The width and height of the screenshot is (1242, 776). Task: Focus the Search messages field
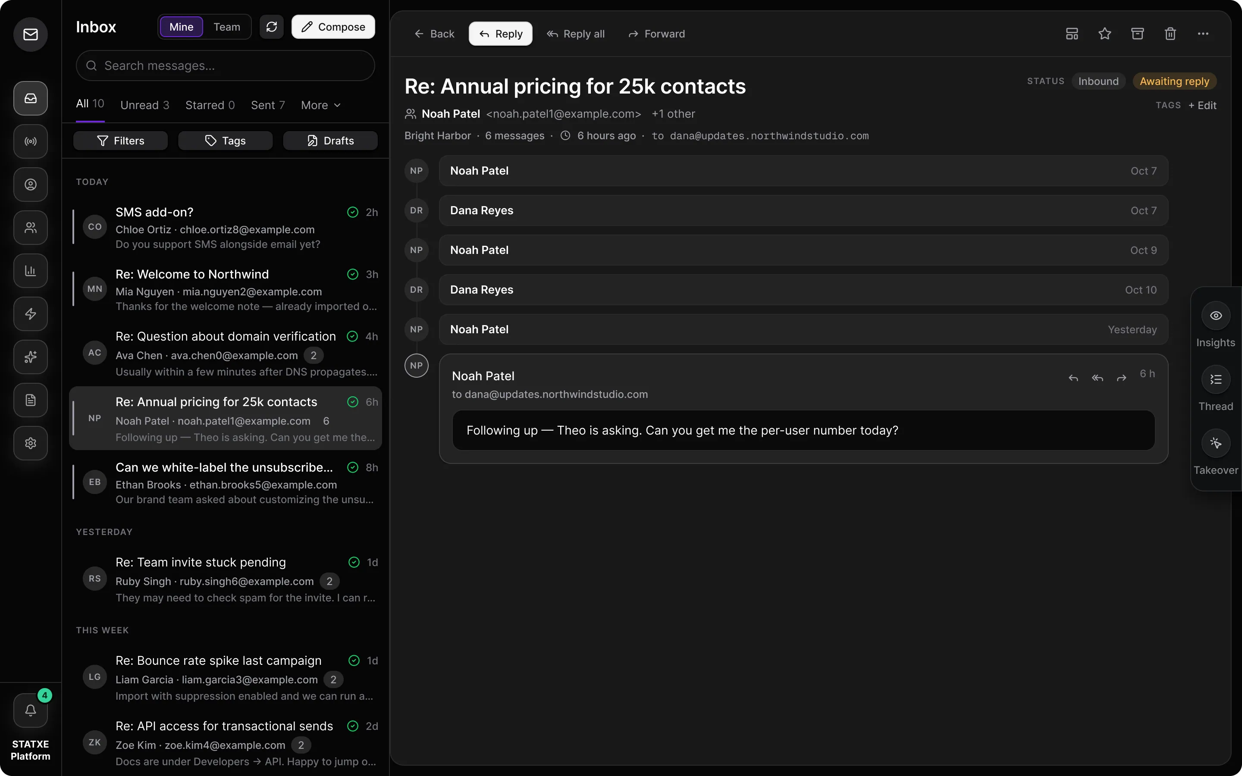tap(225, 66)
